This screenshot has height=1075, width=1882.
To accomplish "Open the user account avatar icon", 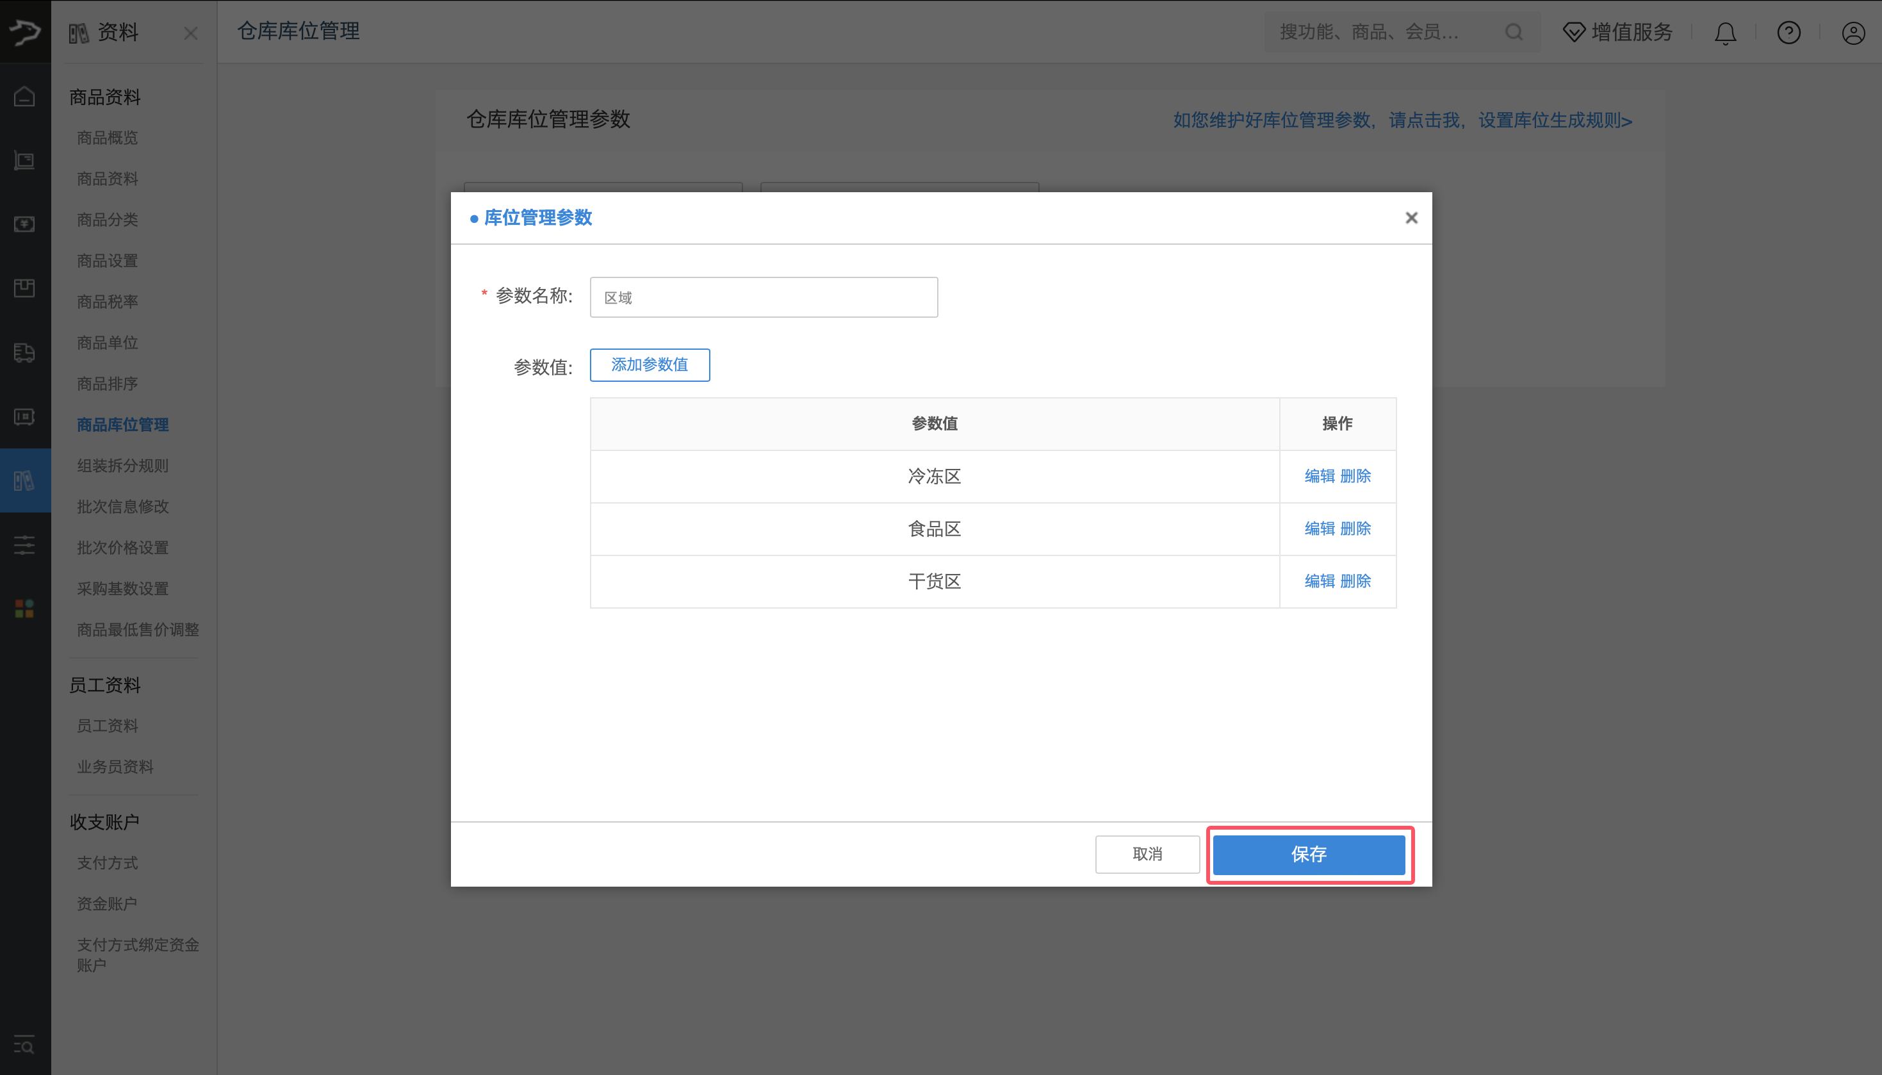I will (1853, 33).
